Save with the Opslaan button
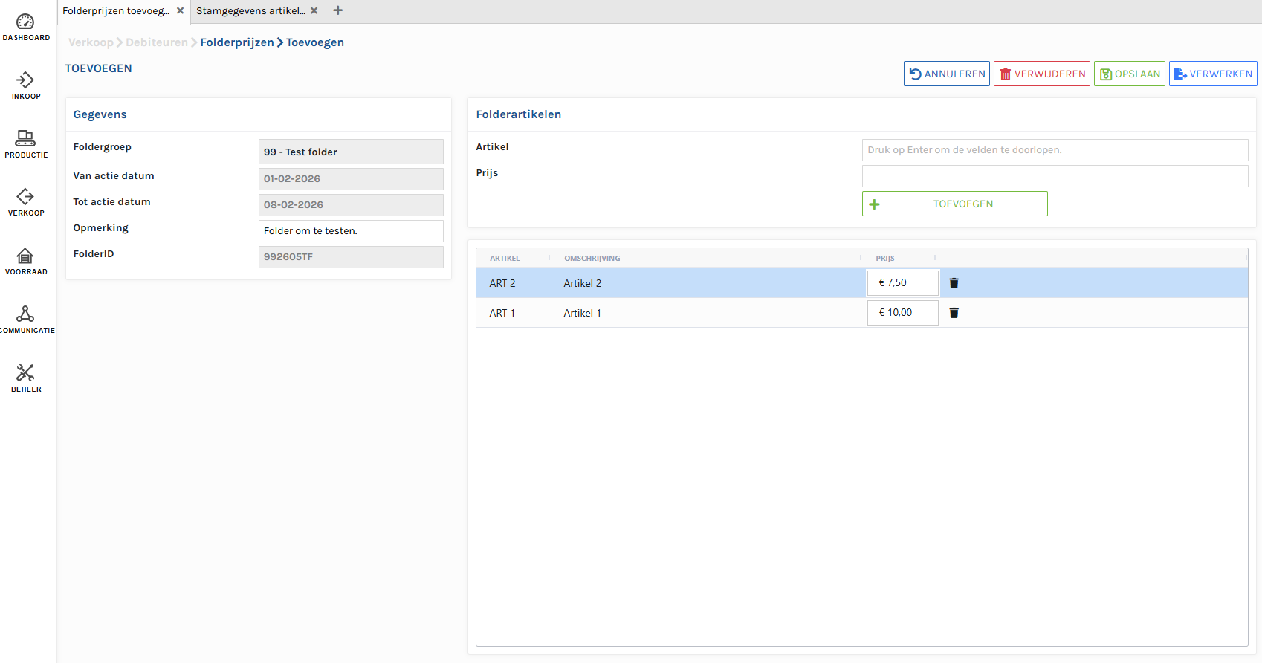The width and height of the screenshot is (1262, 663). [x=1129, y=74]
